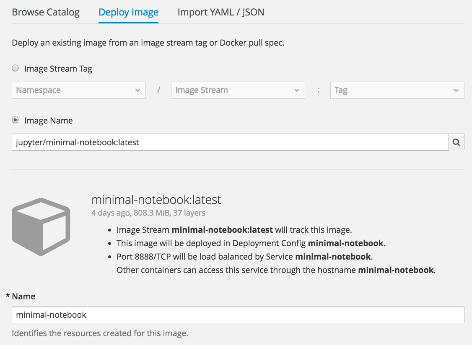Open the Tag dropdown

click(397, 90)
